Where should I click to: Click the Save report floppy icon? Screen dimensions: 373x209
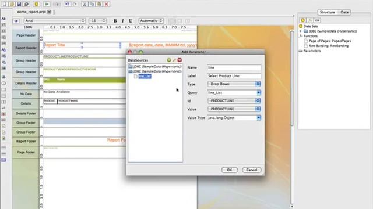[x=19, y=4]
